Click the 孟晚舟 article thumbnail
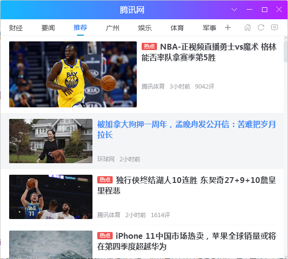Viewport: 288px width, 259px height. click(51, 141)
